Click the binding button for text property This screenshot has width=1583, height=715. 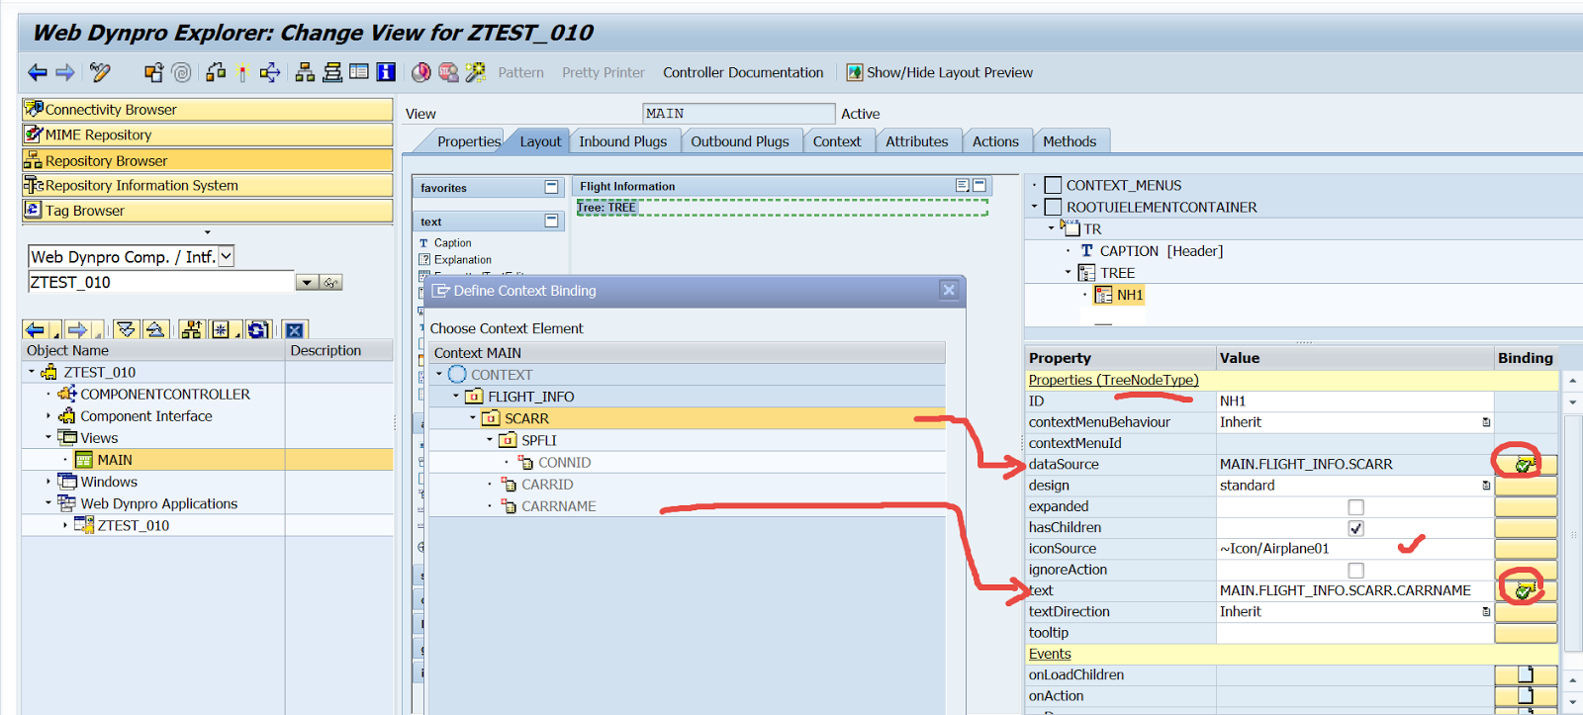1525,590
